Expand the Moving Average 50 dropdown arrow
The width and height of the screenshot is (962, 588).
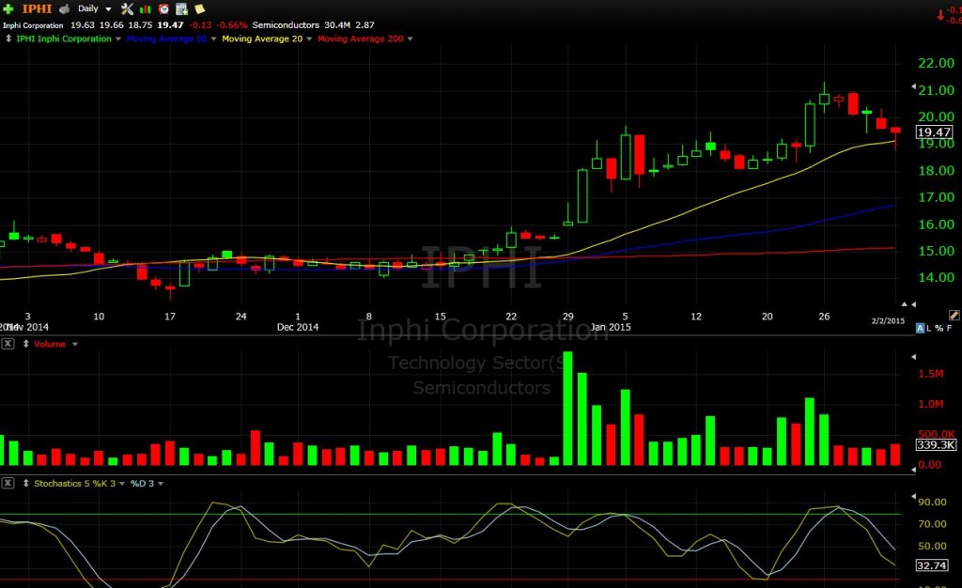[x=213, y=39]
